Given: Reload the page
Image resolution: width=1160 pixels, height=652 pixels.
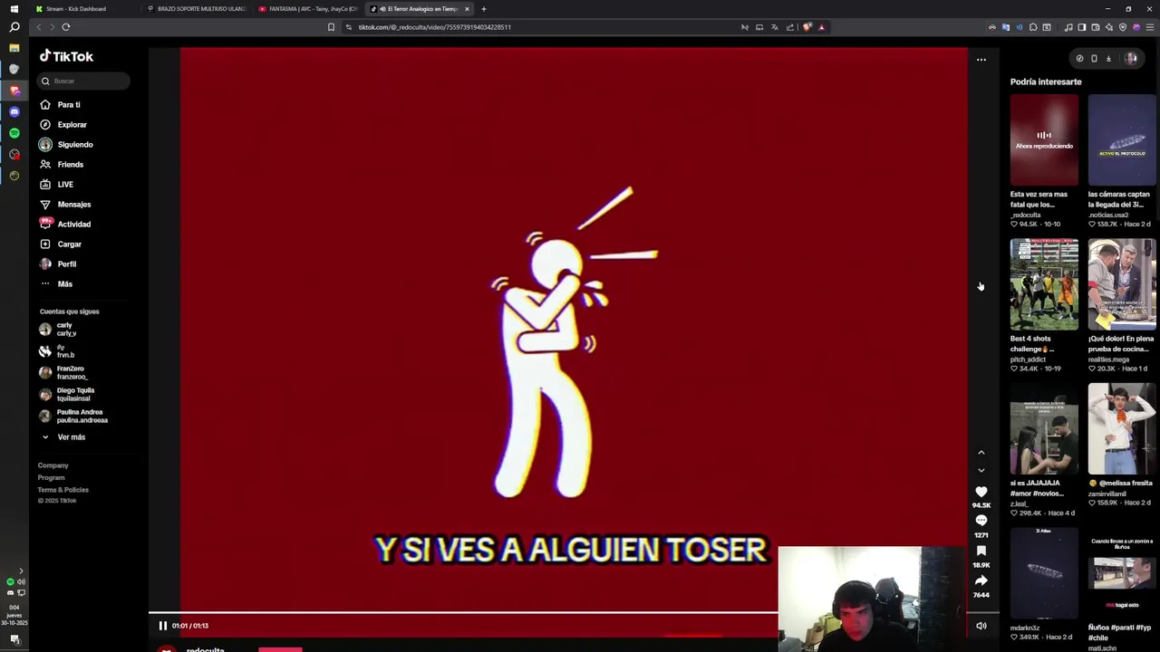Looking at the screenshot, I should pyautogui.click(x=66, y=27).
